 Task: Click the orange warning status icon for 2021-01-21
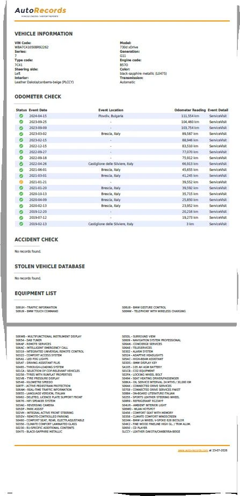click(21, 182)
